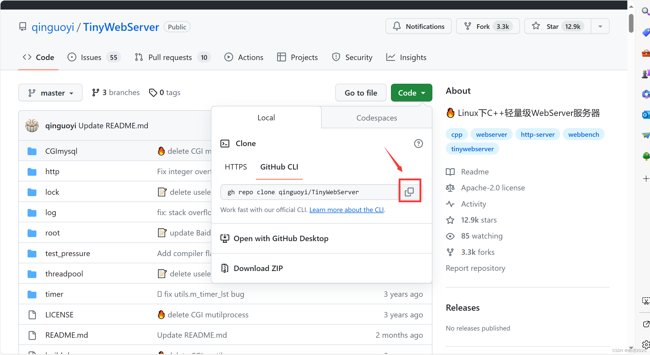
Task: Fork the TinyWebServer repository
Action: pyautogui.click(x=487, y=26)
